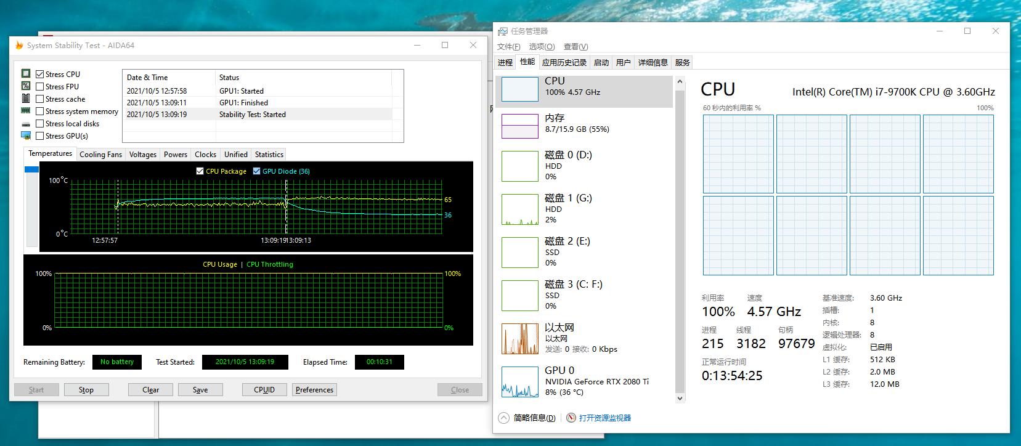The height and width of the screenshot is (446, 1021).
Task: Open the Cooling Fans tab in AIDA64
Action: 101,155
